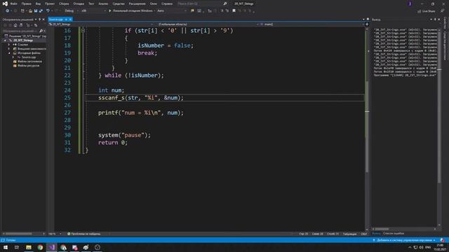Click the status bar notifications icon

tap(443, 240)
